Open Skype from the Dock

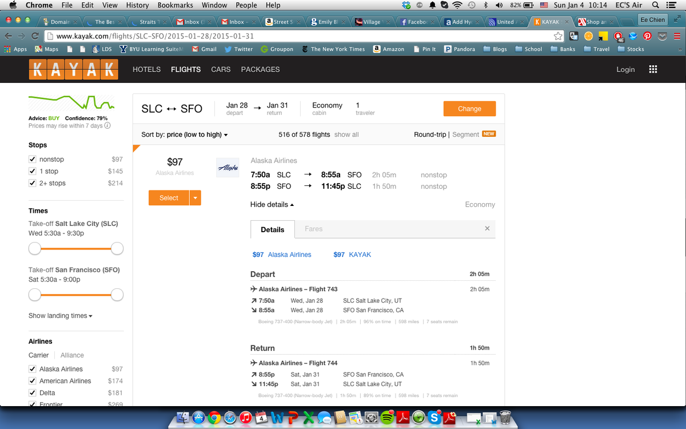pyautogui.click(x=434, y=418)
